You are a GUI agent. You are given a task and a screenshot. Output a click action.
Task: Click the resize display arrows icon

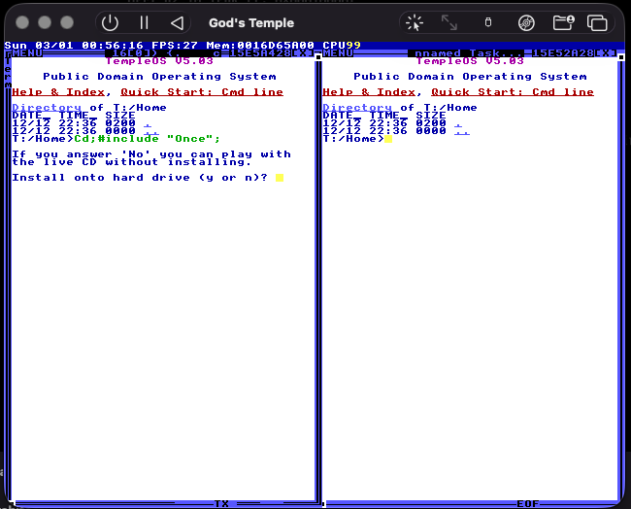coord(449,22)
